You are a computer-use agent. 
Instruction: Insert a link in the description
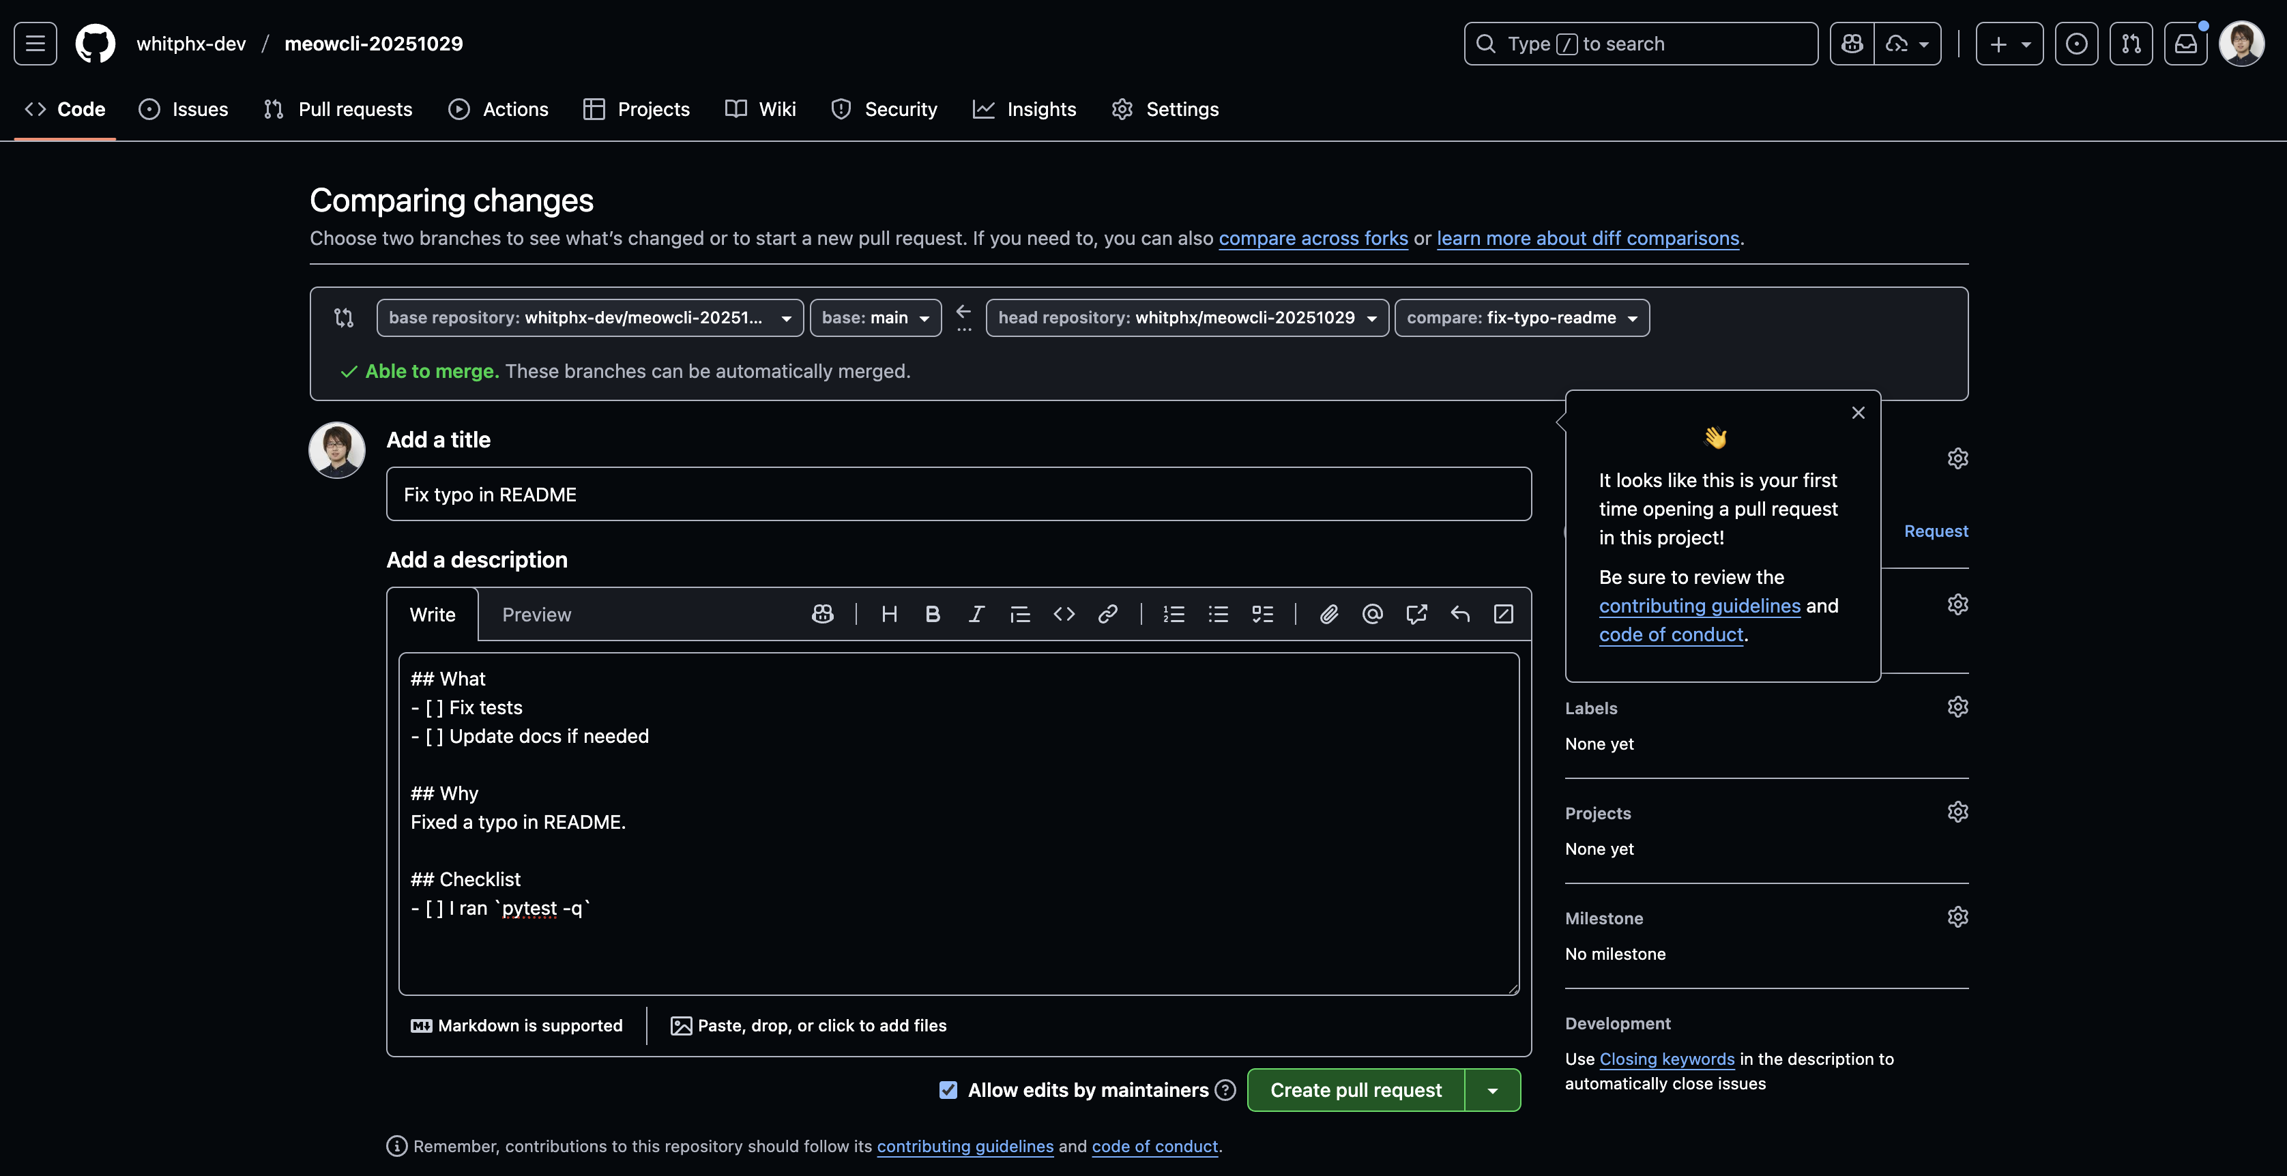(x=1107, y=614)
